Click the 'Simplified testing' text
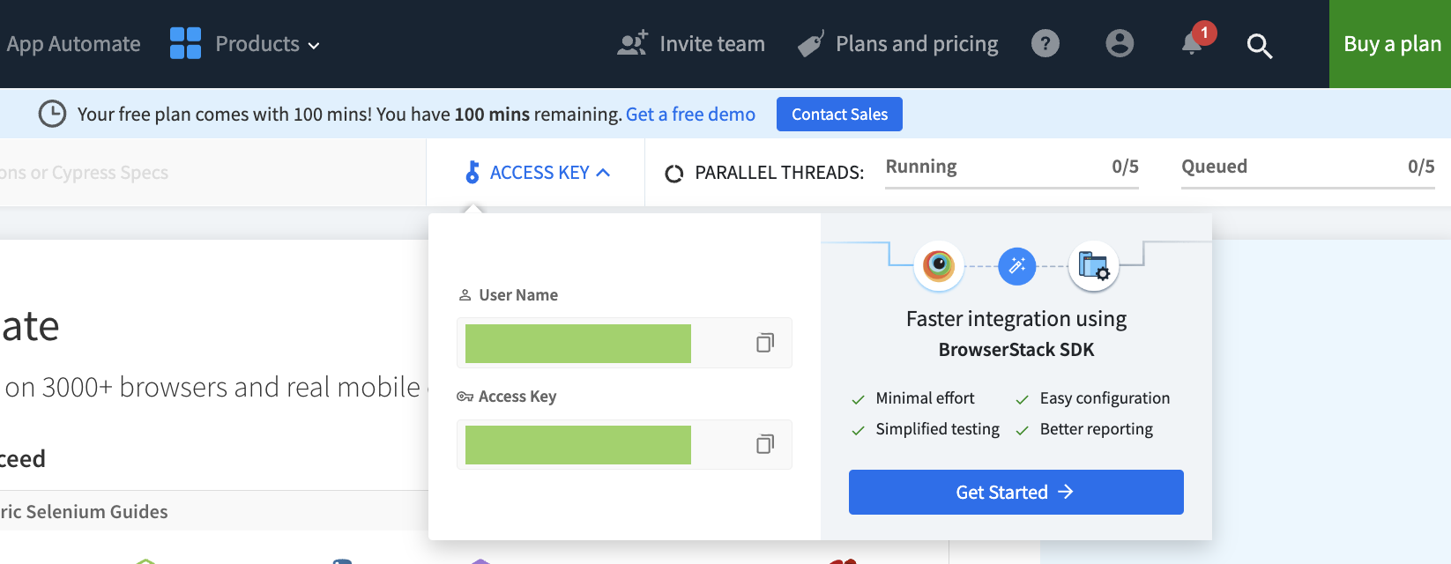This screenshot has width=1451, height=564. click(x=937, y=429)
